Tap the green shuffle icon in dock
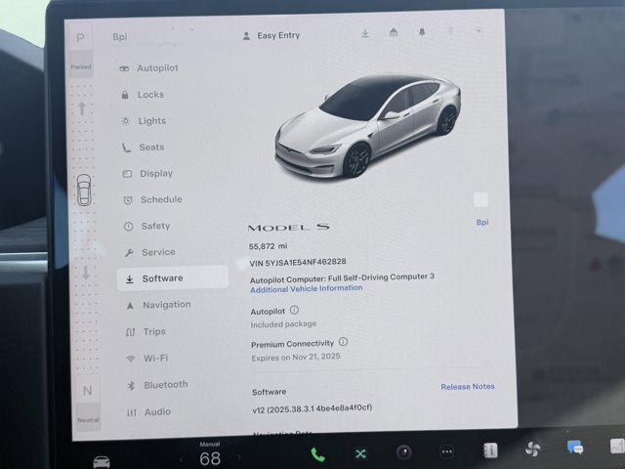 [360, 453]
